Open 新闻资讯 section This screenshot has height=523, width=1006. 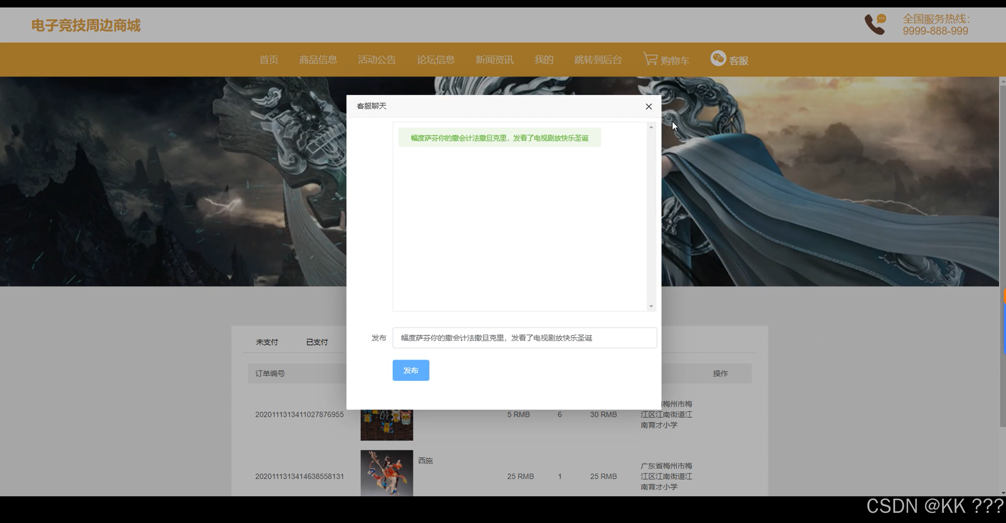[494, 60]
